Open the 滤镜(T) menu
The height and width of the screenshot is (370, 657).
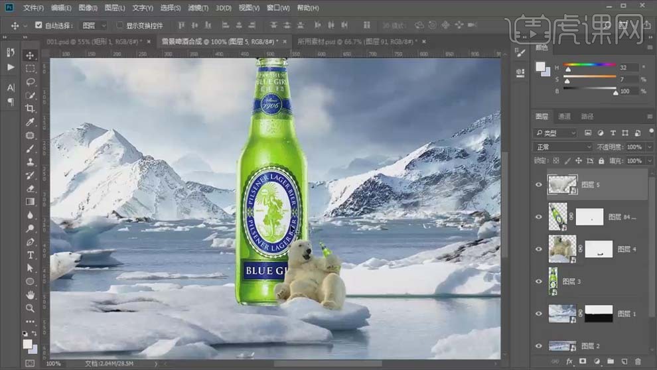tap(196, 8)
